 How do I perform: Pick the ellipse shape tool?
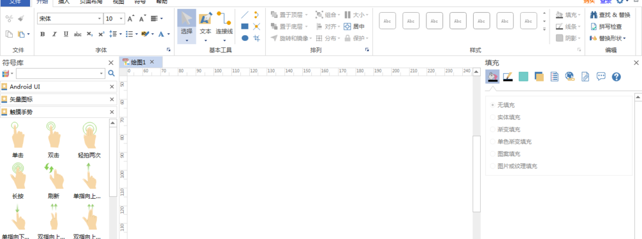[245, 38]
